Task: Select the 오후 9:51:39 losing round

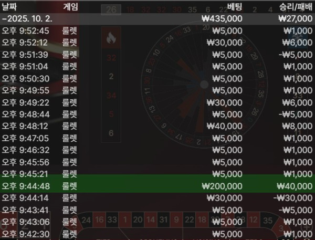Action: click(x=157, y=55)
